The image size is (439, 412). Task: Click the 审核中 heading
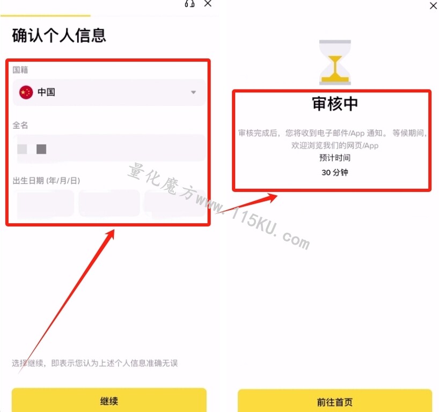[335, 104]
